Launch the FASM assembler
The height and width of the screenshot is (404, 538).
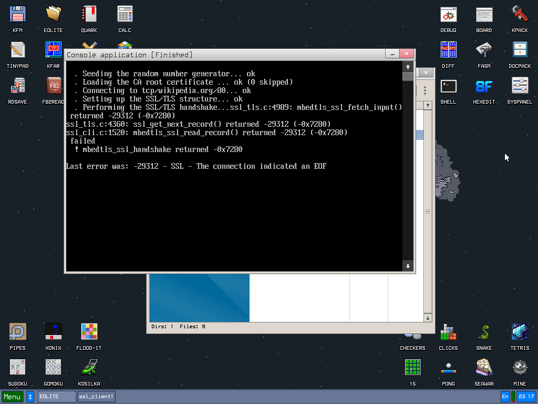483,51
